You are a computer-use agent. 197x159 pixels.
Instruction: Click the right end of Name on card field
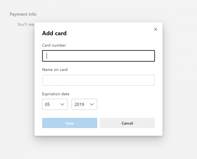149,80
